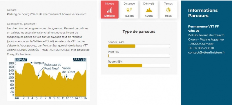This screenshot has height=105, width=232.
Task: Click the Piste 1% progress bar
Action: point(139,56)
